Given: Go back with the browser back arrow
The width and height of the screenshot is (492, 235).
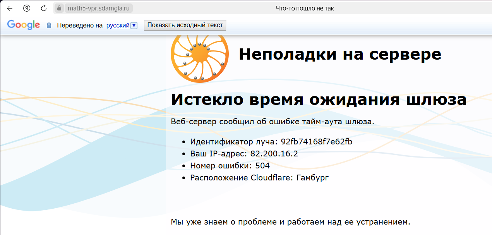Looking at the screenshot, I should (x=10, y=8).
